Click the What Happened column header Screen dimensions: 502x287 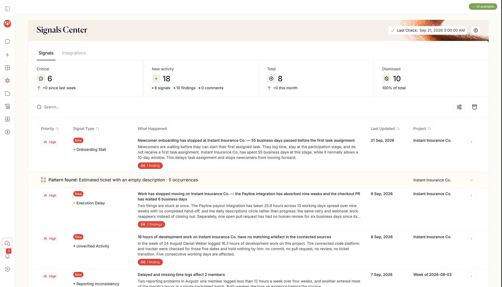(x=152, y=129)
